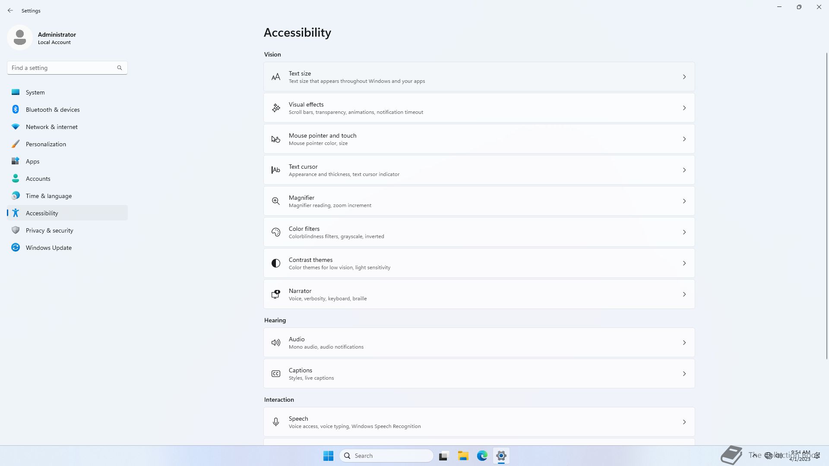Open the Captions settings row
829x466 pixels.
(x=479, y=374)
